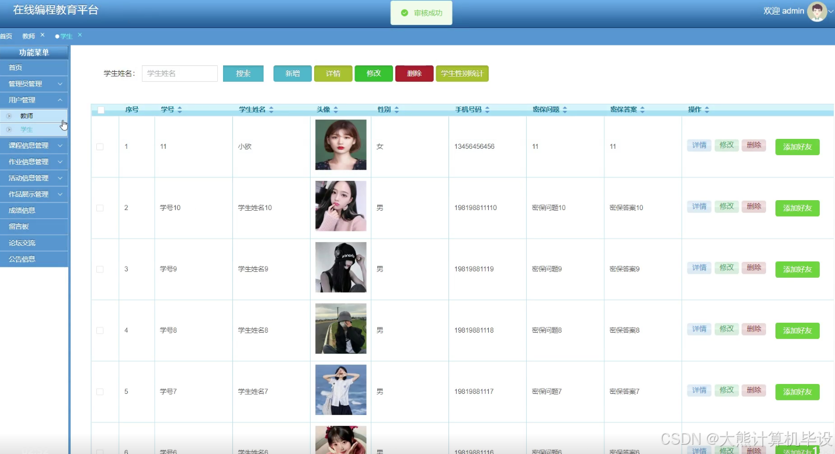The image size is (835, 454).
Task: Check the row checkbox for 学生姓名8
Action: click(100, 330)
